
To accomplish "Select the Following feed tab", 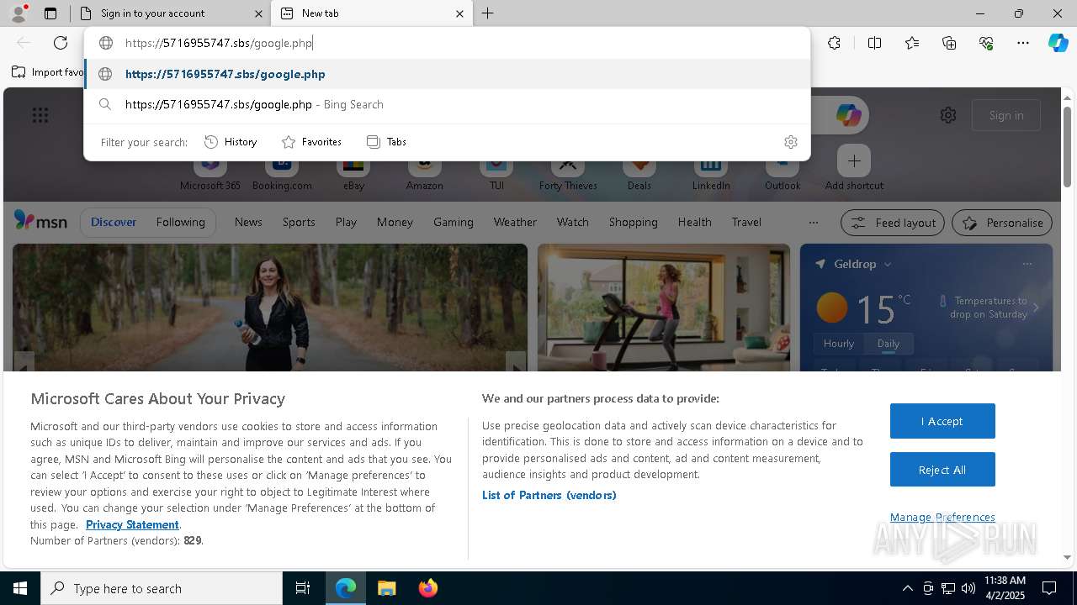I will point(180,222).
